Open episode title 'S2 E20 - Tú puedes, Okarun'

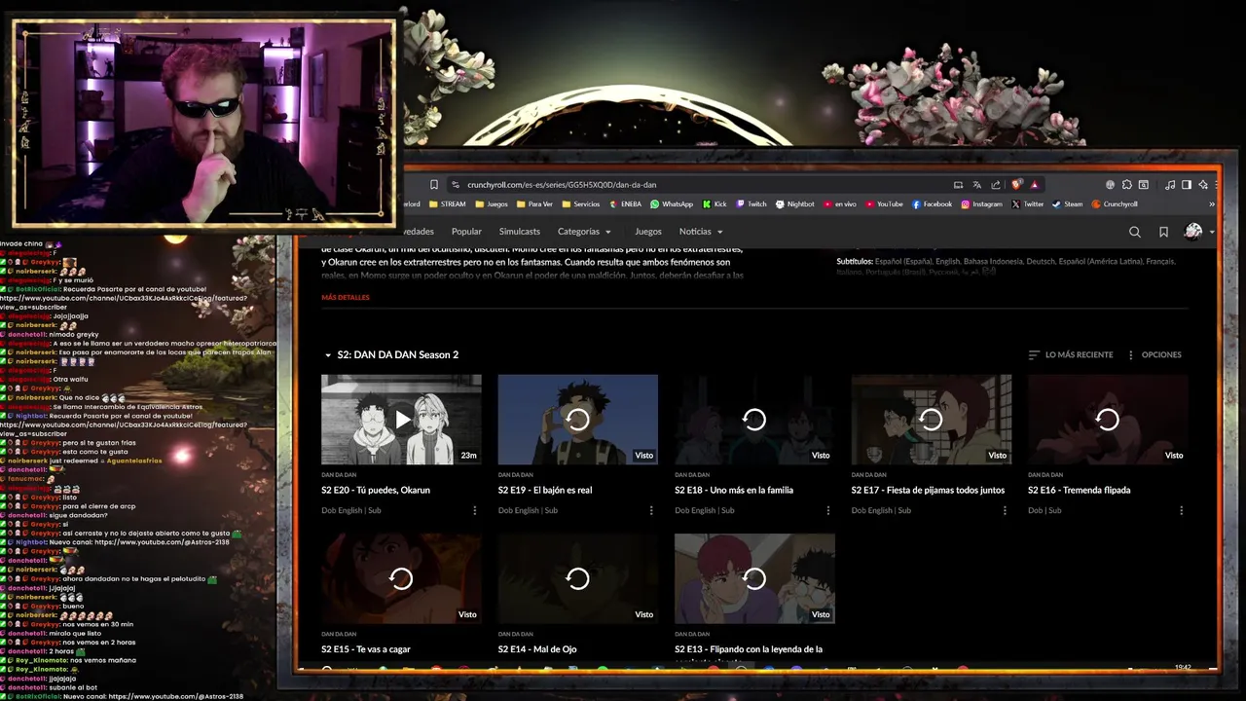[376, 490]
